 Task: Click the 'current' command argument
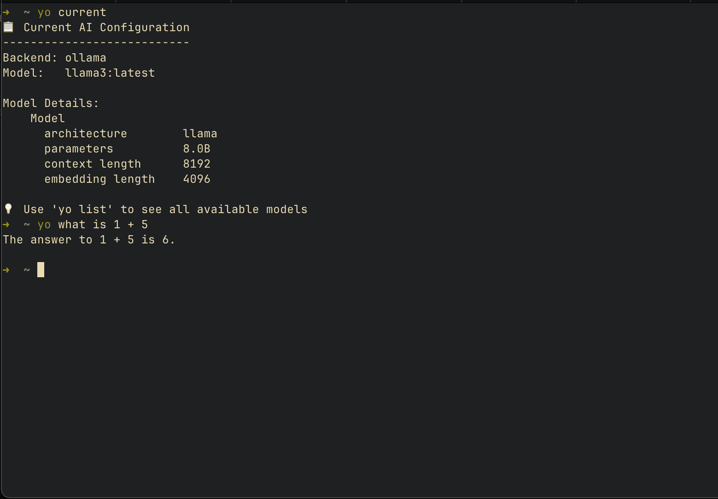pyautogui.click(x=82, y=13)
